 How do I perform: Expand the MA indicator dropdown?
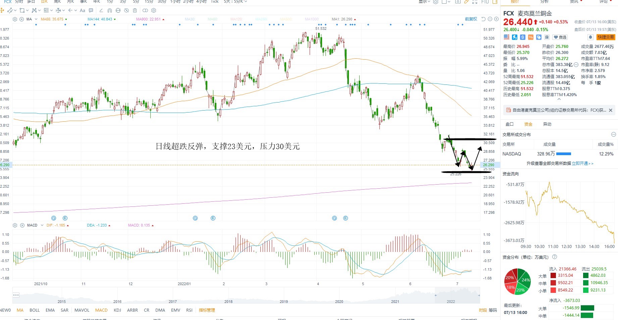[x=36, y=19]
